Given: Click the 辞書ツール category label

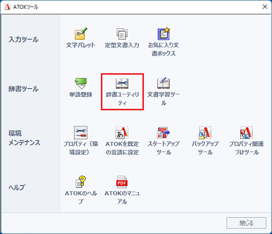Looking at the screenshot, I should point(23,89).
